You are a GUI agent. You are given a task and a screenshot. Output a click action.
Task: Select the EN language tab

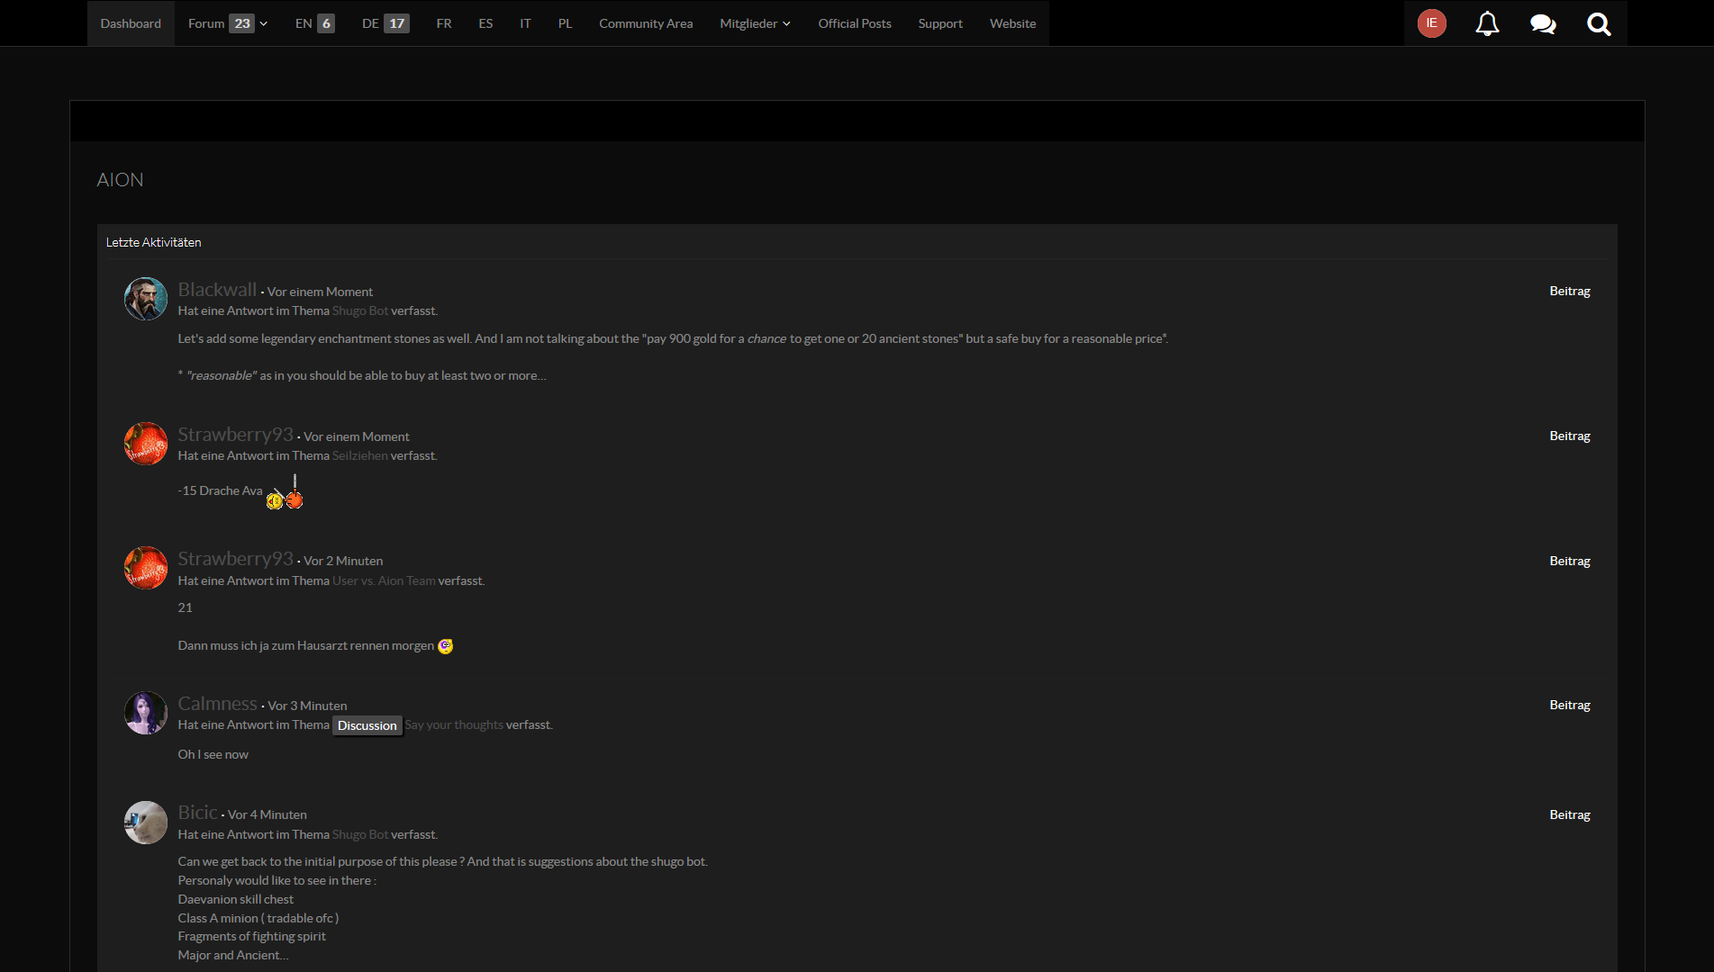click(x=313, y=23)
